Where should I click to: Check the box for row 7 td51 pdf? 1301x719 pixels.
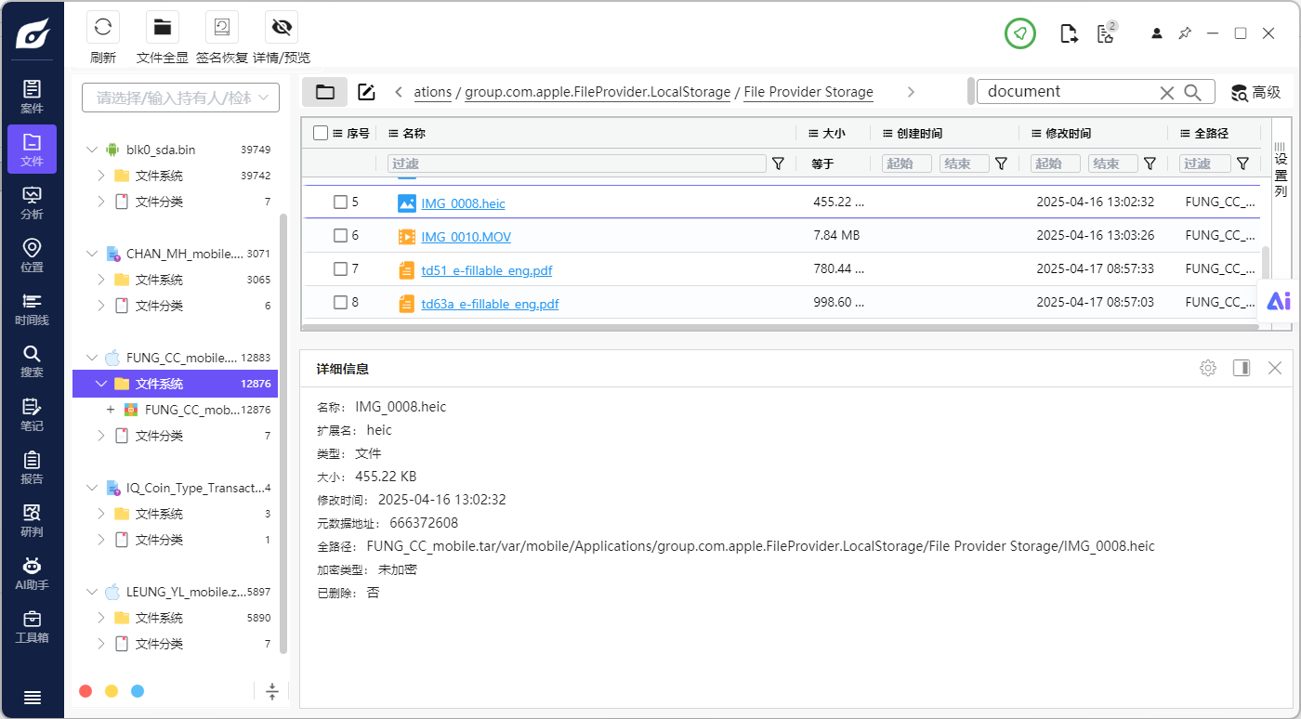point(340,268)
